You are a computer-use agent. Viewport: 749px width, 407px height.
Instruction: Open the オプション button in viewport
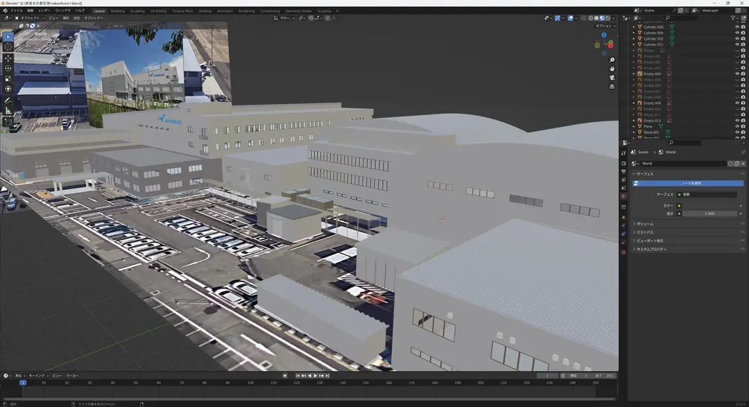[x=605, y=26]
